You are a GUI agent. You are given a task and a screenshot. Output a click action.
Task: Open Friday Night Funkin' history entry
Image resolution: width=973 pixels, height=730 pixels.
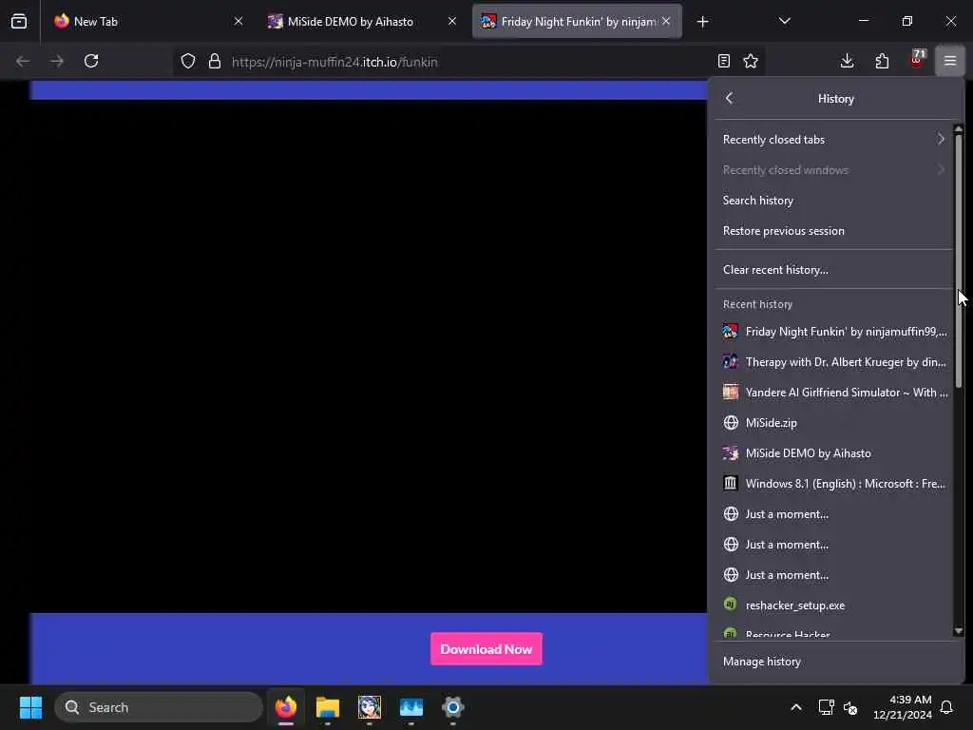833,332
